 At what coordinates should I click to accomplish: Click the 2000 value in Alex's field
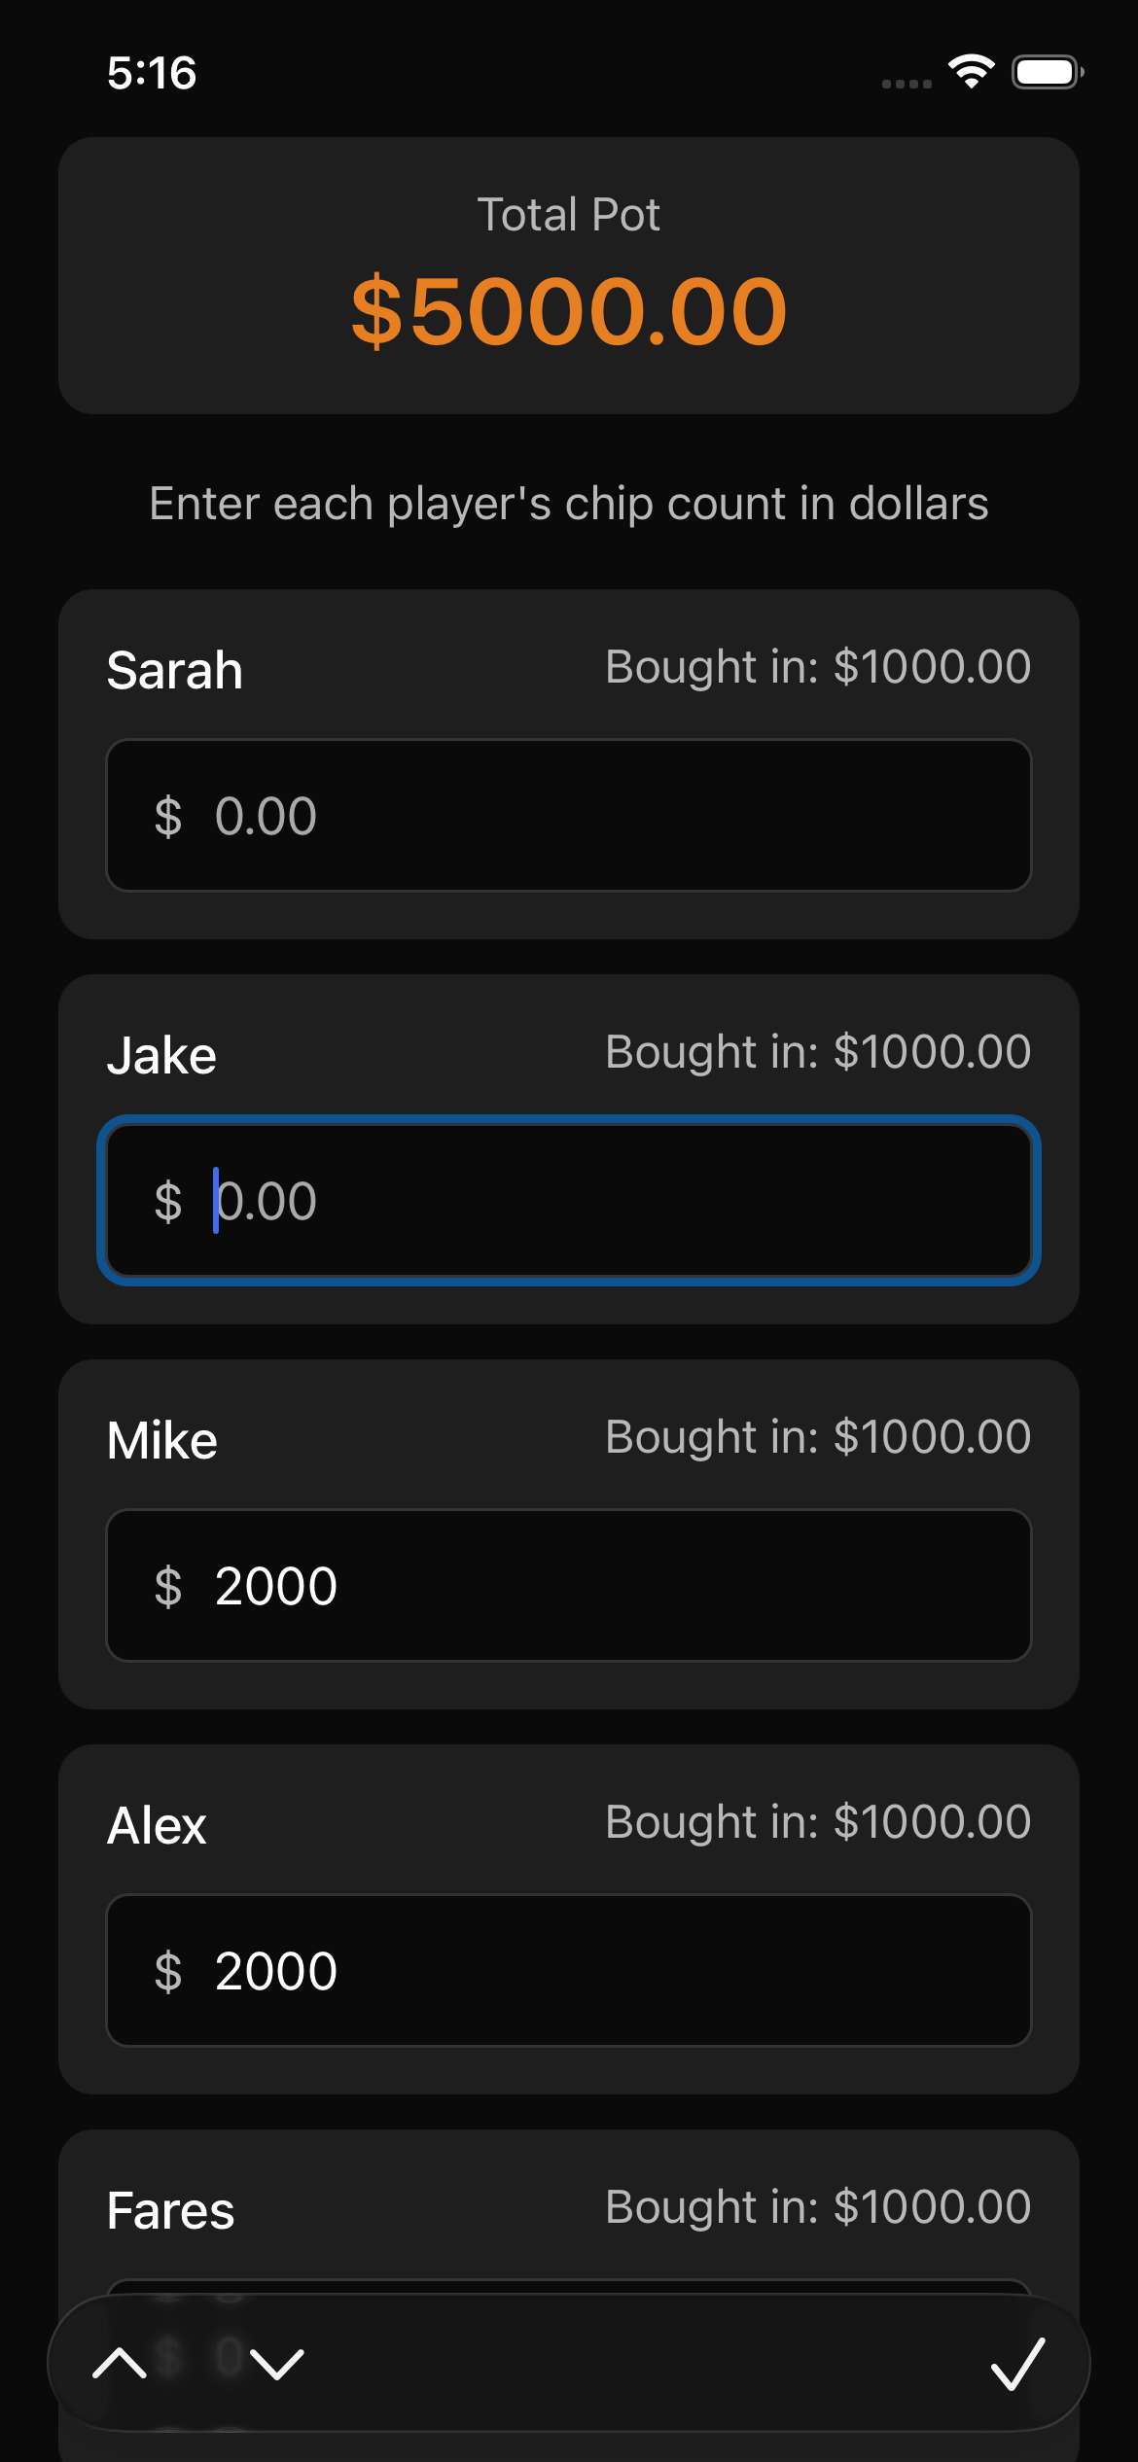(x=276, y=1971)
